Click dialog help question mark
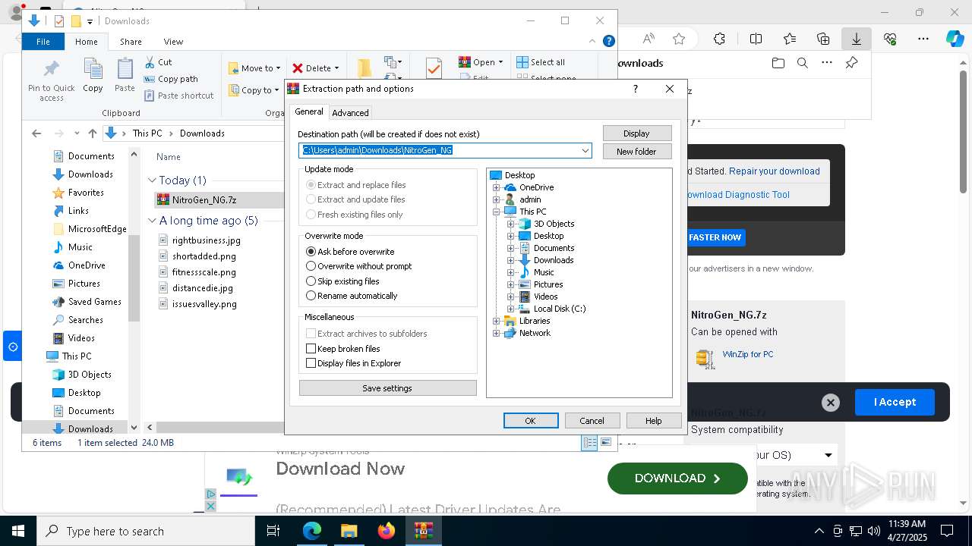 tap(636, 89)
